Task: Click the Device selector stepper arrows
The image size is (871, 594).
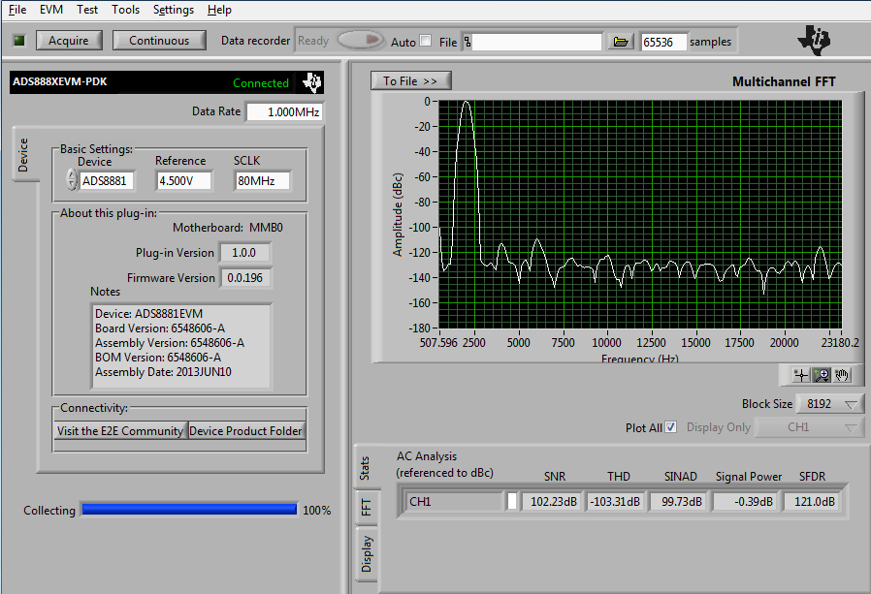Action: point(71,180)
